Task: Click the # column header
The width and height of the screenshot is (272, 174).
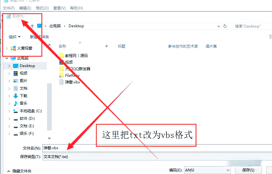Action: tap(107, 46)
